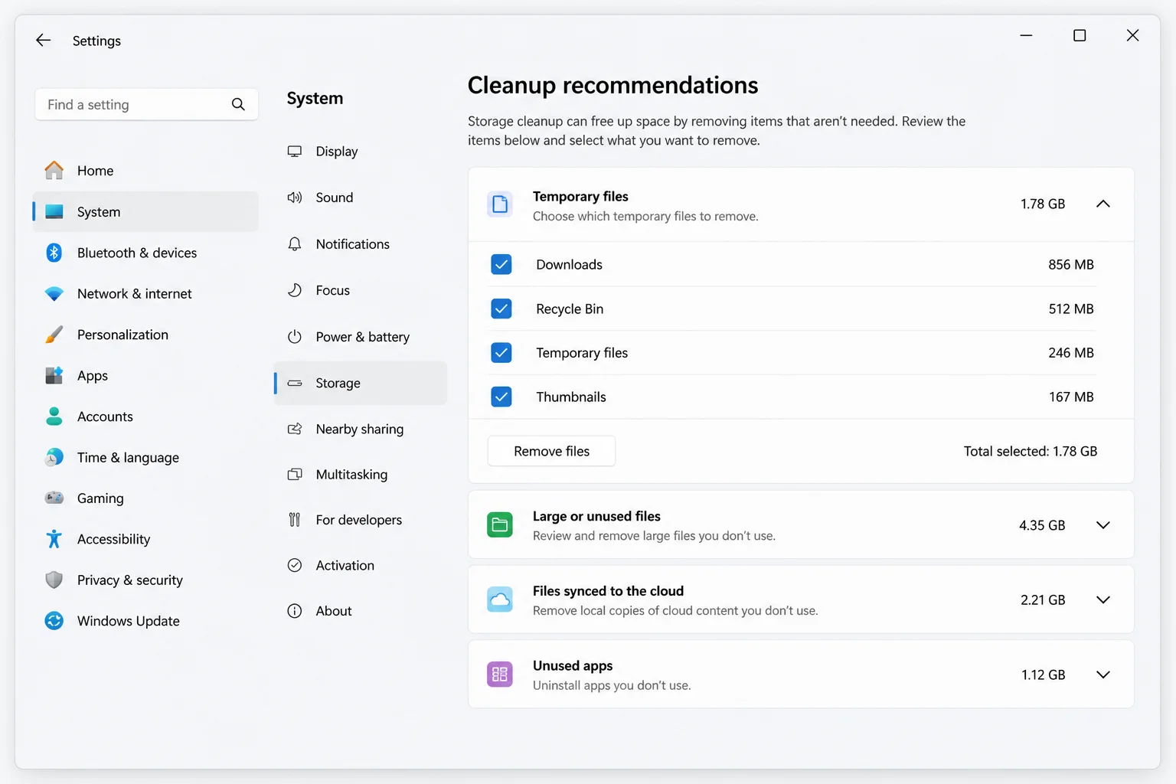Click the About info icon
Image resolution: width=1176 pixels, height=784 pixels.
click(295, 611)
